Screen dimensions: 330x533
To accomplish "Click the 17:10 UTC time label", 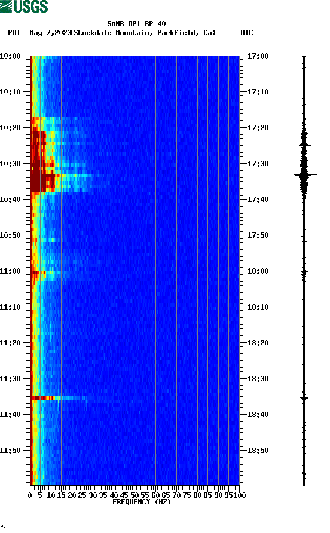I will [x=258, y=92].
